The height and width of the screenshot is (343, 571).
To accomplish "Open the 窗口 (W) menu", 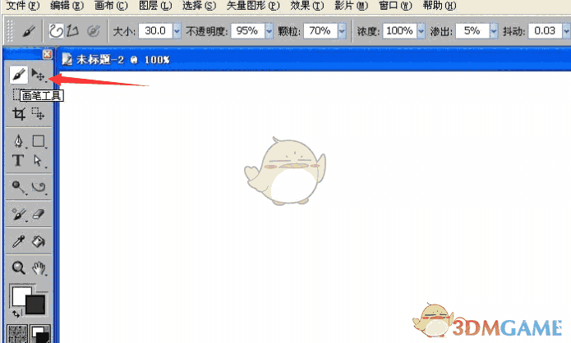I will tap(395, 6).
